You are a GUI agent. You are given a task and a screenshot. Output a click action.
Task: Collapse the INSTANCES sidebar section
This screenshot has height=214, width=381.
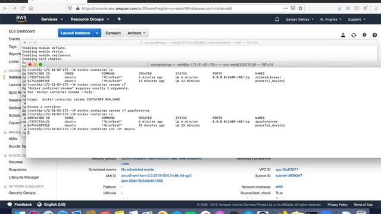click(5, 71)
